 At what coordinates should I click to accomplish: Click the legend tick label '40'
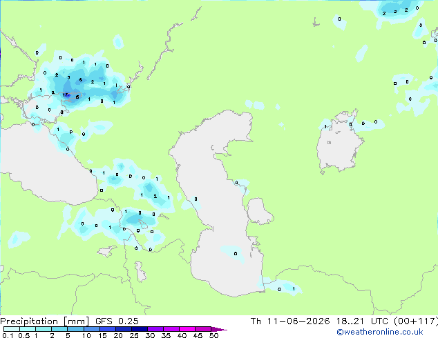coord(182,335)
